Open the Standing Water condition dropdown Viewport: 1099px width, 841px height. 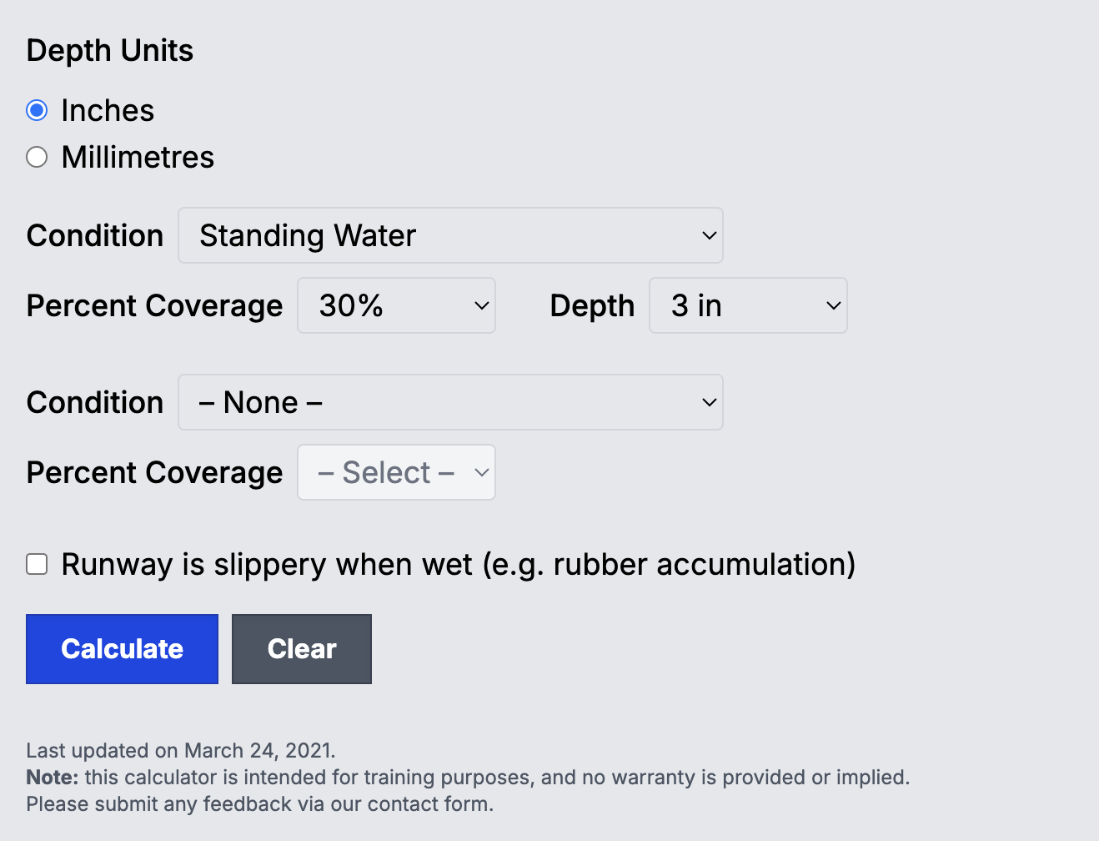[450, 235]
